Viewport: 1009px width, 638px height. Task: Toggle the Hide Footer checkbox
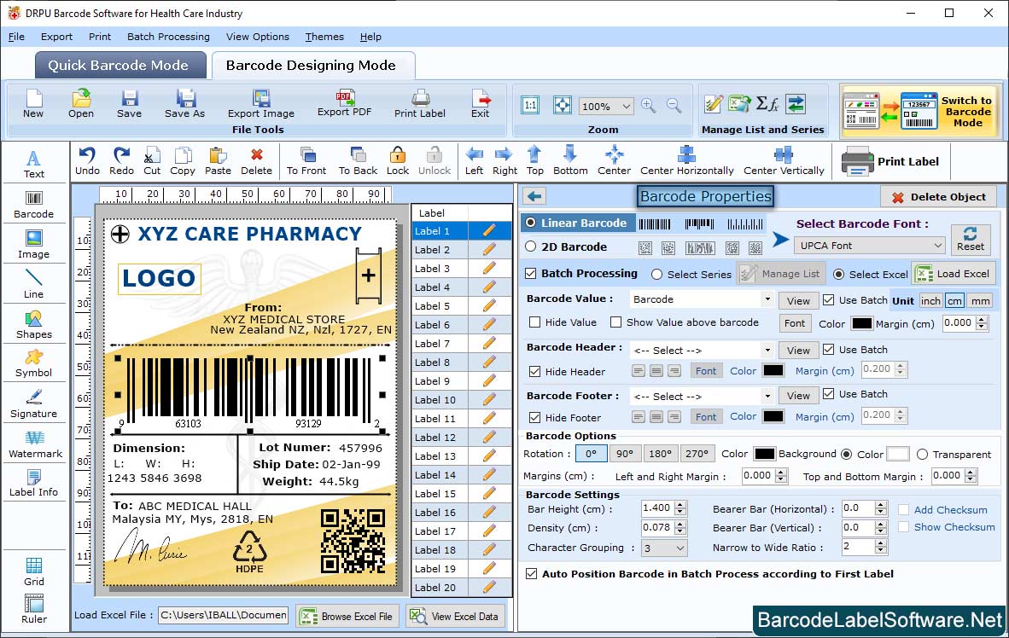click(534, 417)
